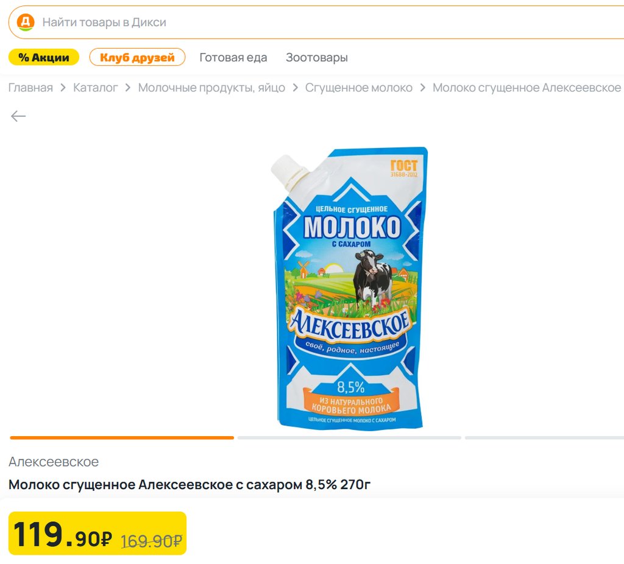
Task: Click the 'Молоко сгущенное Алексеевское' breadcrumb
Action: (x=526, y=88)
